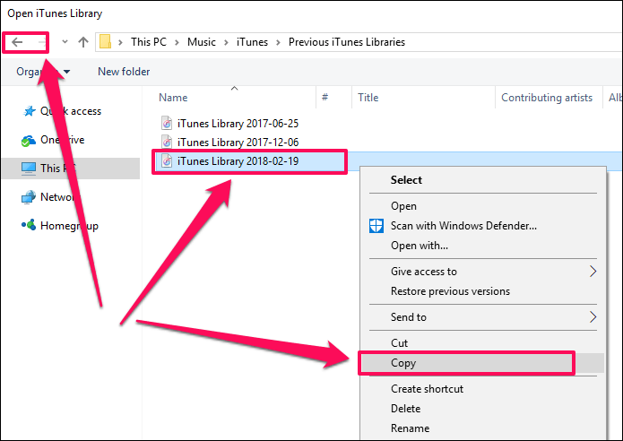Expand the chevron after iTunes breadcrumb
Viewport: 623px width, 441px height.
pyautogui.click(x=278, y=42)
